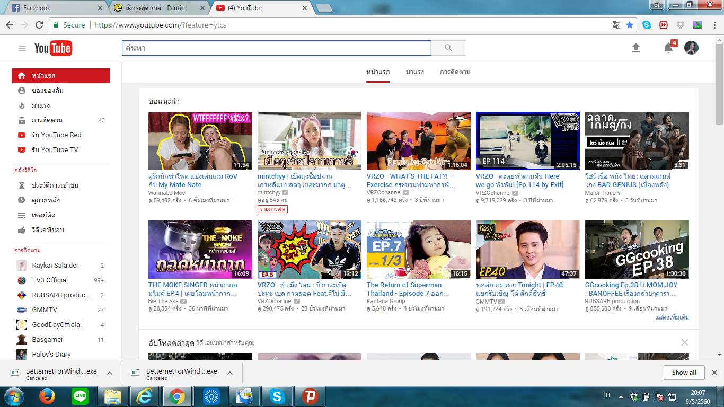Play THE MOKE SINGER video thumbnail
This screenshot has width=724, height=407.
[x=200, y=250]
